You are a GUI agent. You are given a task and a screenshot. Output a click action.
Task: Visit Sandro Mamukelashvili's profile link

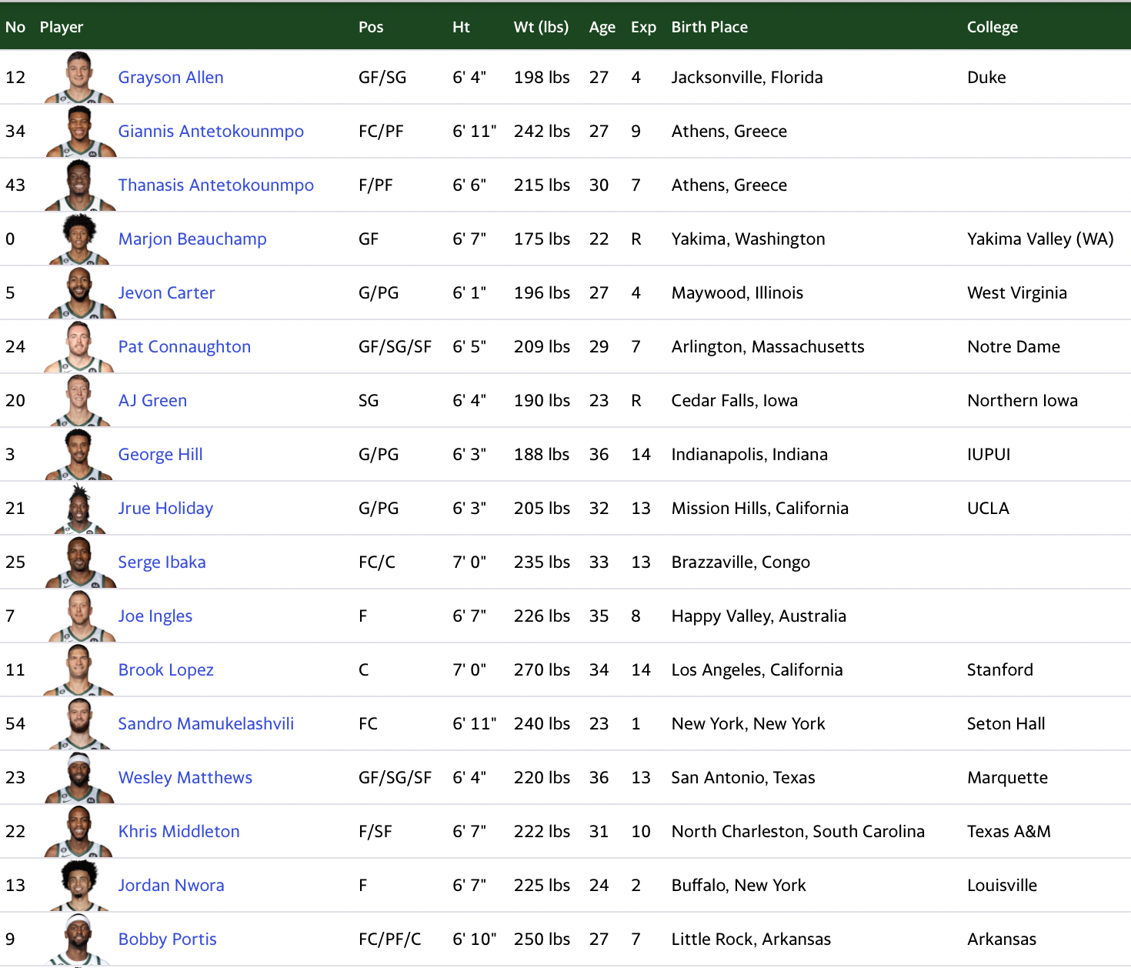click(x=206, y=723)
